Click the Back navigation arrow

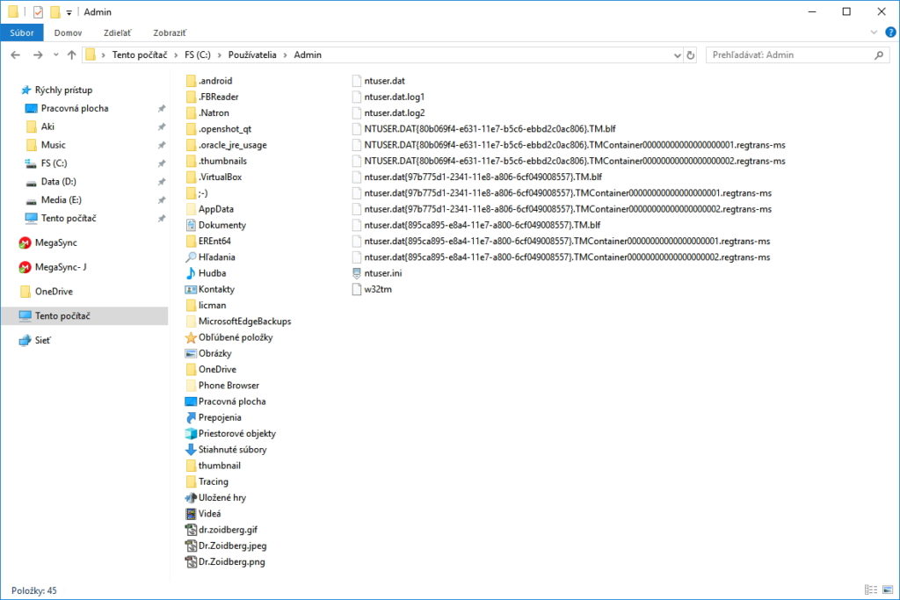(x=15, y=54)
